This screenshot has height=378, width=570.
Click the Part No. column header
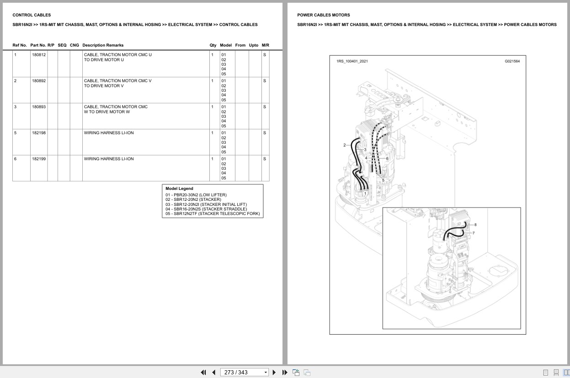38,45
